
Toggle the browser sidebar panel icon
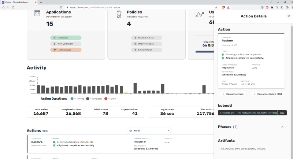click(x=282, y=7)
